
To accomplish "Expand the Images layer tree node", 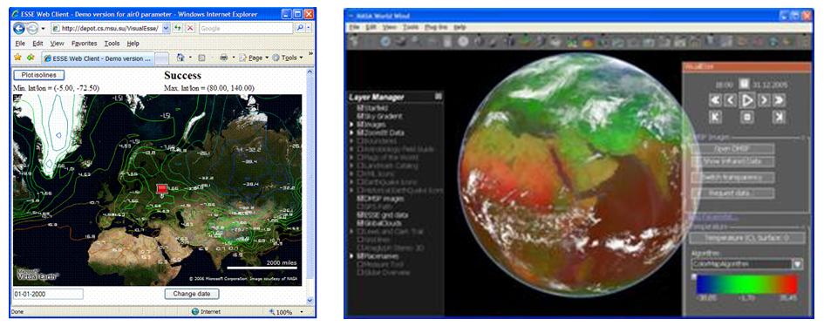I will click(x=351, y=125).
